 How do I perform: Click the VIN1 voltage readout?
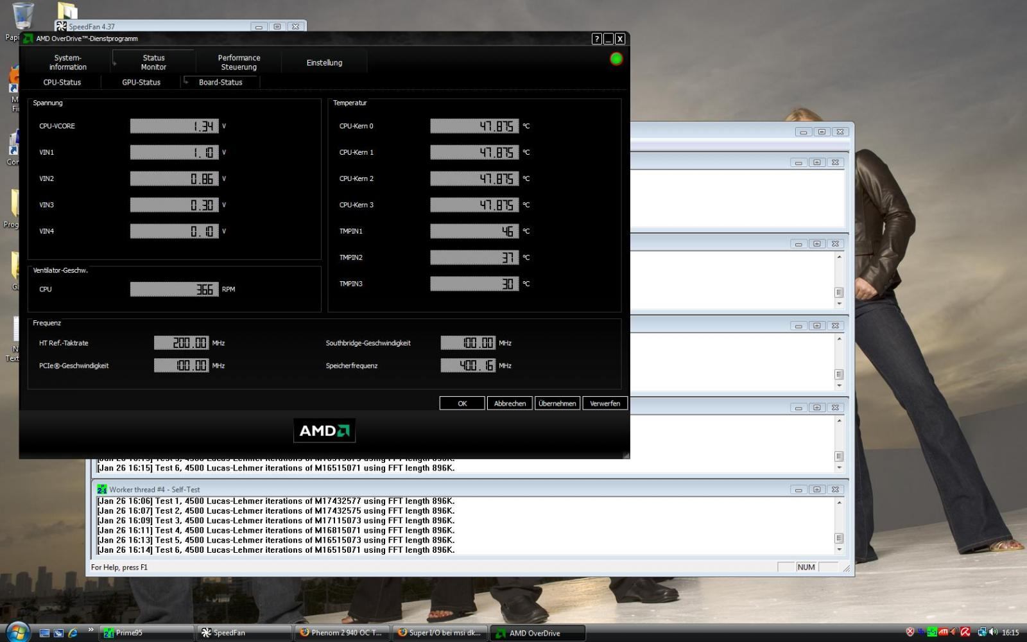tap(175, 152)
